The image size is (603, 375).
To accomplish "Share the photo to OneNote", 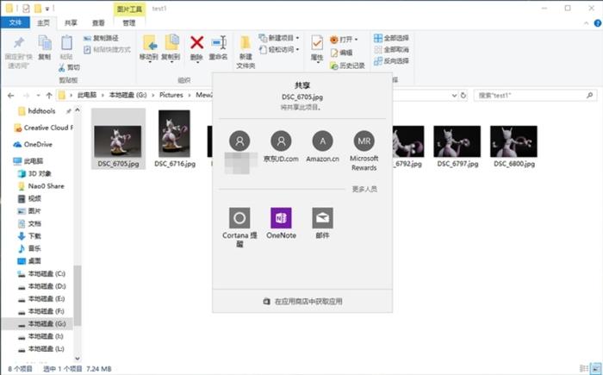I will pos(281,223).
